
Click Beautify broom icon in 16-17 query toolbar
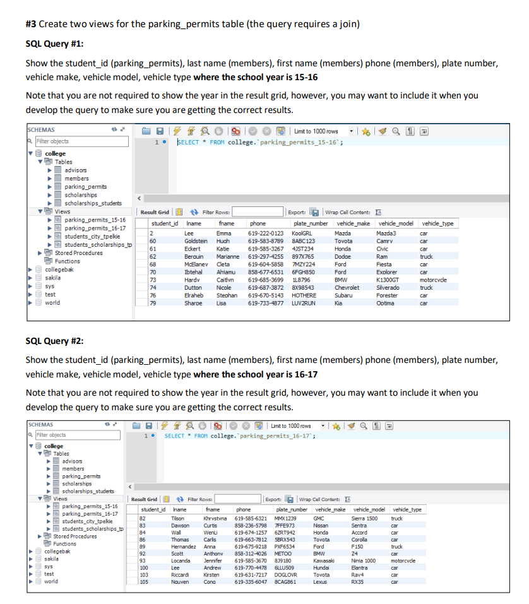(x=351, y=425)
